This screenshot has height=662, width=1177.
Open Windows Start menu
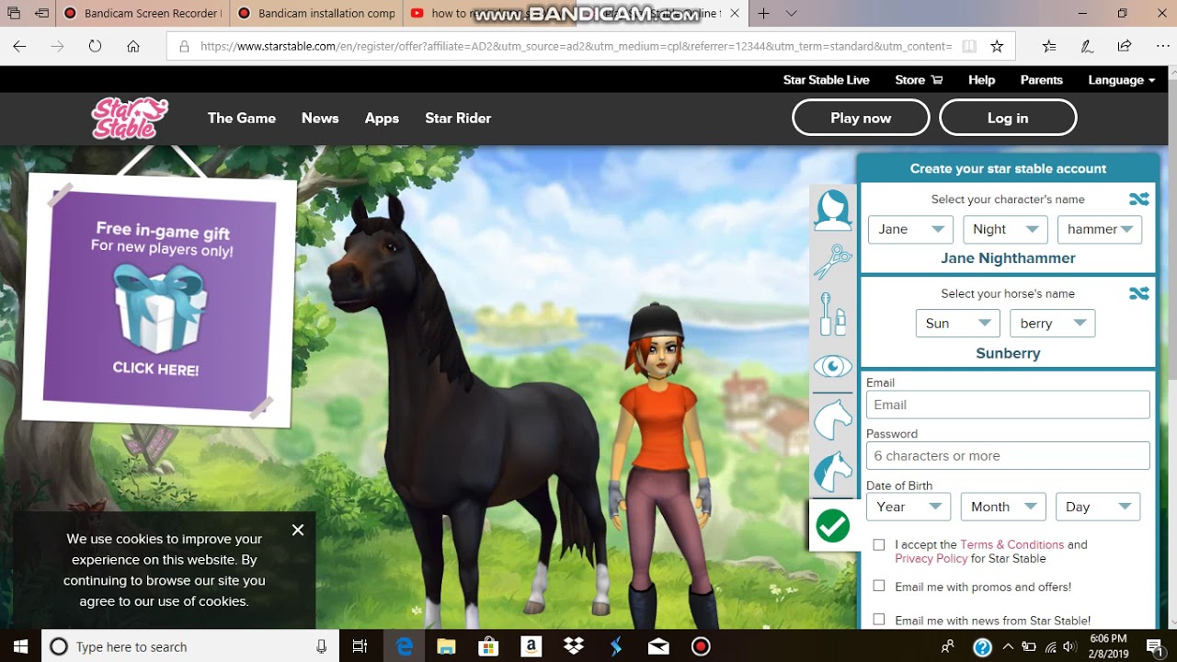pos(20,646)
